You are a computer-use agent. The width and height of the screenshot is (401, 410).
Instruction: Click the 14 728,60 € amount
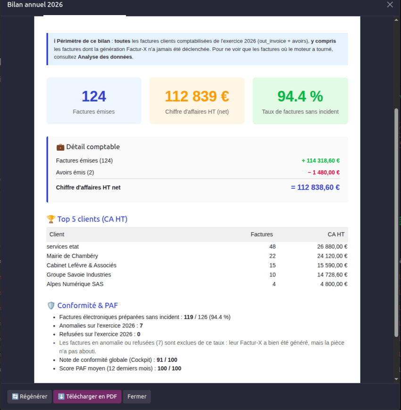(x=332, y=275)
